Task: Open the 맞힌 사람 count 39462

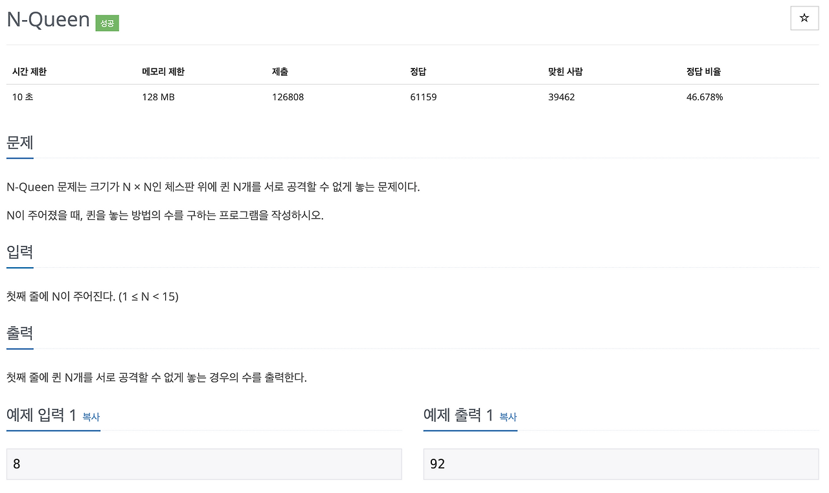Action: (x=561, y=96)
